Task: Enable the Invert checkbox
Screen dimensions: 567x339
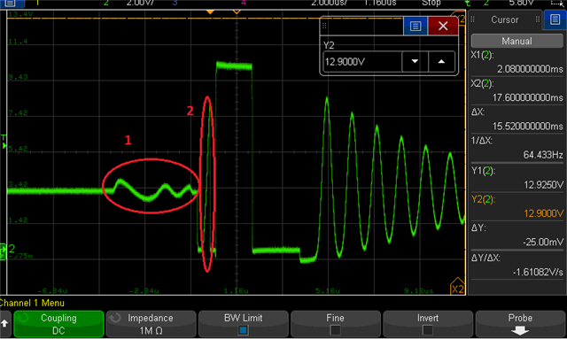Action: pyautogui.click(x=427, y=330)
